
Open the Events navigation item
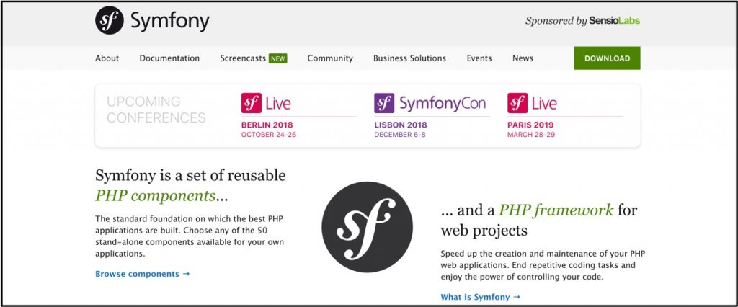[x=479, y=58]
